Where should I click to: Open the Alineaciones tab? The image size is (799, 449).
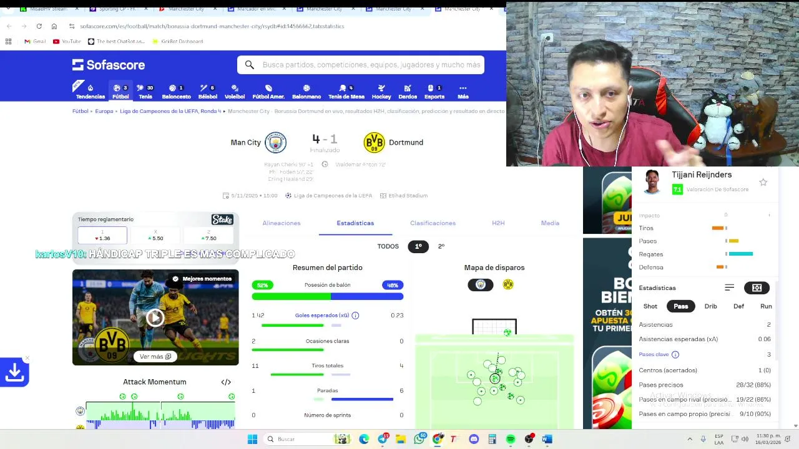point(282,223)
